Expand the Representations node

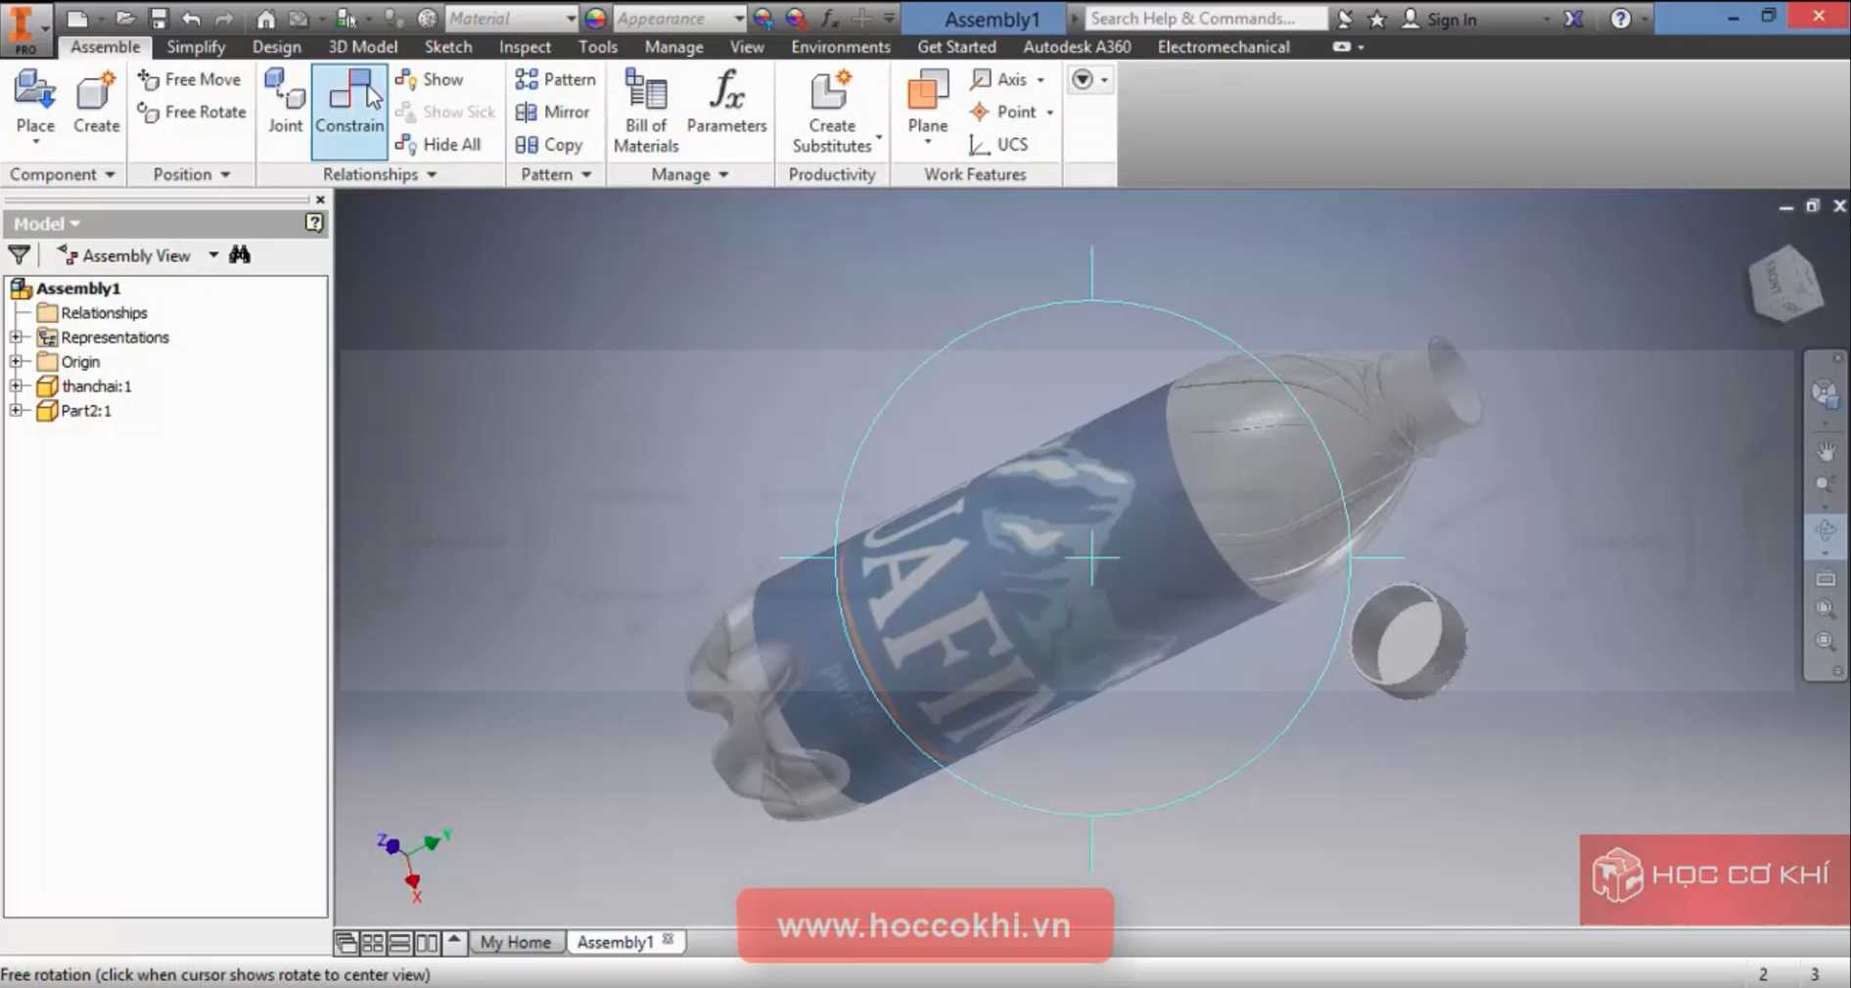(x=17, y=337)
